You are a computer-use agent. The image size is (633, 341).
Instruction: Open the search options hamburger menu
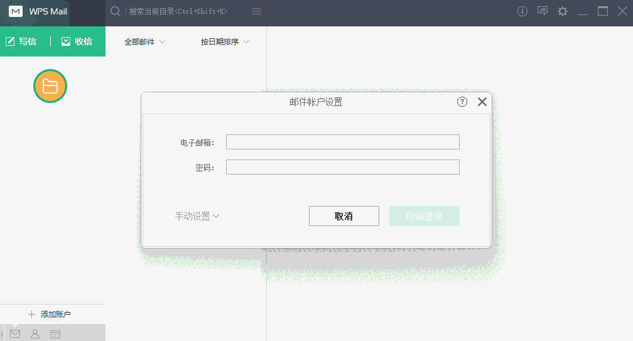tap(256, 11)
